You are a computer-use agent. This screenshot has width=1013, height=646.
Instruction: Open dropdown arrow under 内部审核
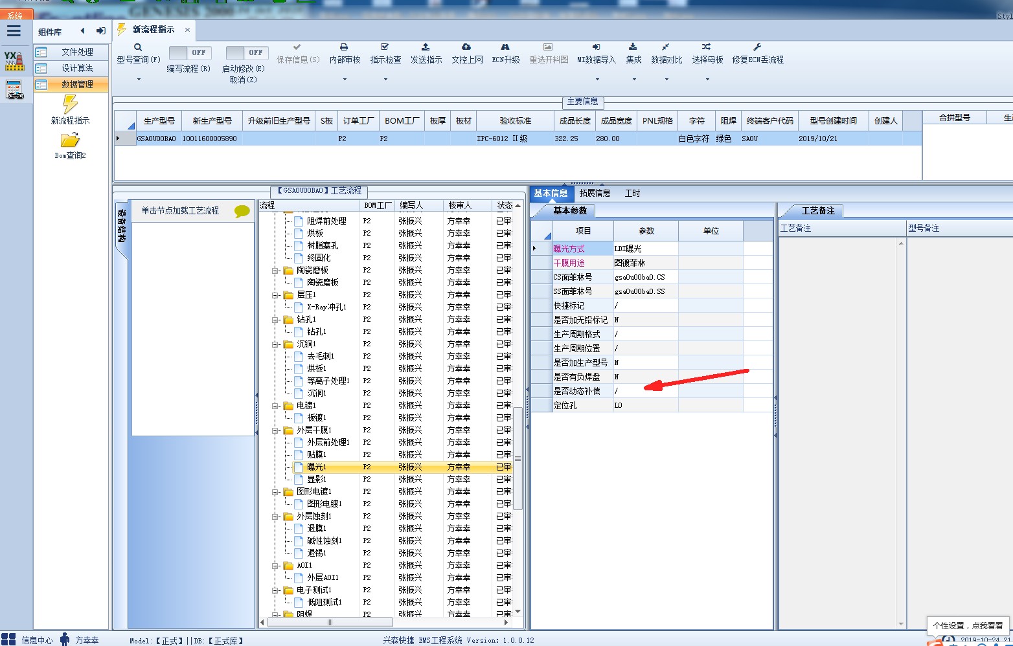[345, 80]
